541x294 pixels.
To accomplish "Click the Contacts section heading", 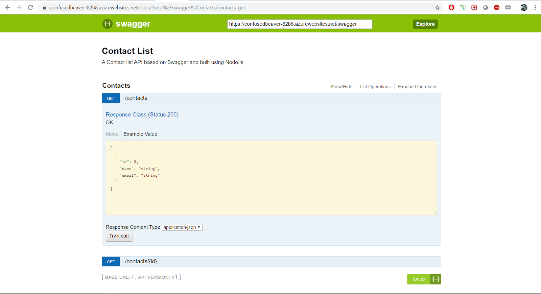I will click(x=116, y=86).
